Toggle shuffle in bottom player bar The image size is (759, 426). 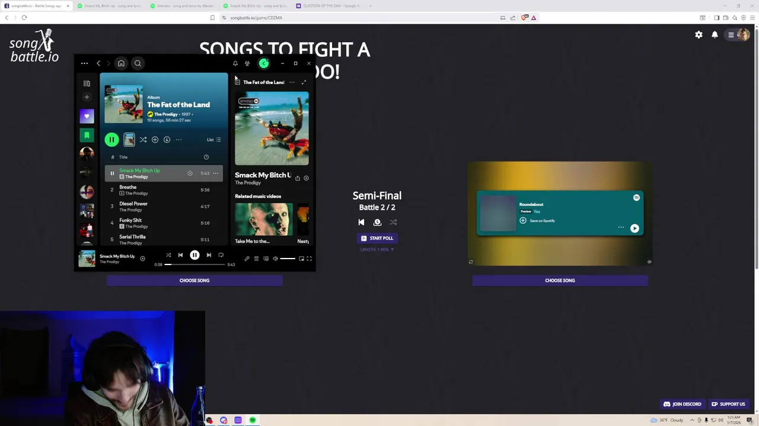coord(168,255)
